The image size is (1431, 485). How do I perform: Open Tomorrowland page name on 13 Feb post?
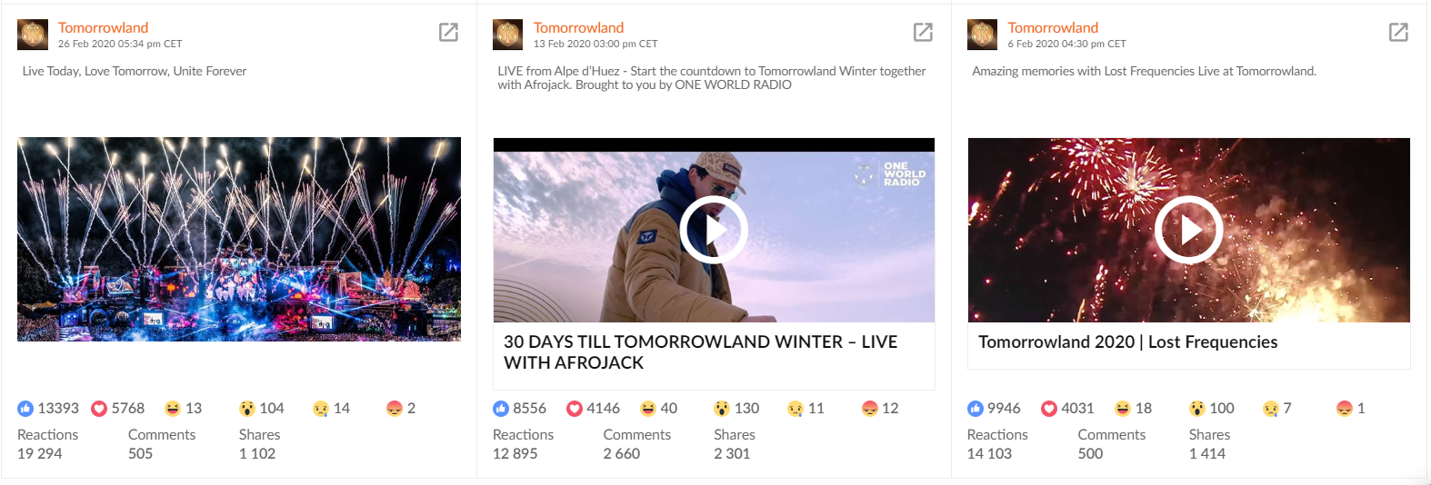click(x=578, y=27)
